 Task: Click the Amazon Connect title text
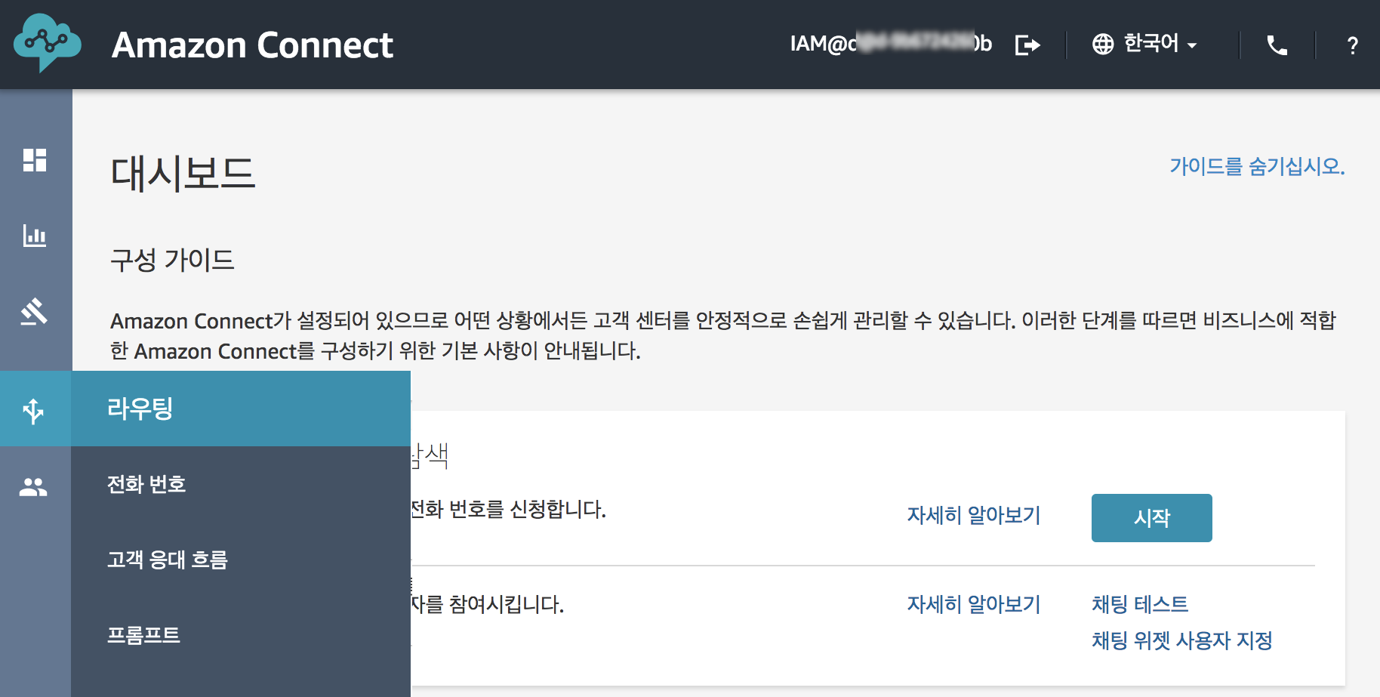(252, 45)
